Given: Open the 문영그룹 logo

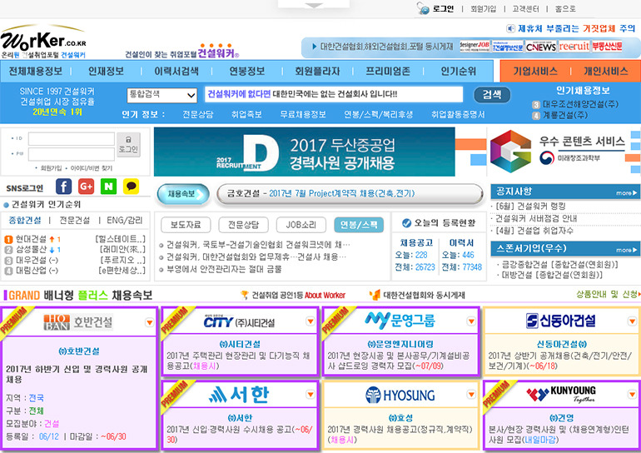Looking at the screenshot, I should 400,320.
